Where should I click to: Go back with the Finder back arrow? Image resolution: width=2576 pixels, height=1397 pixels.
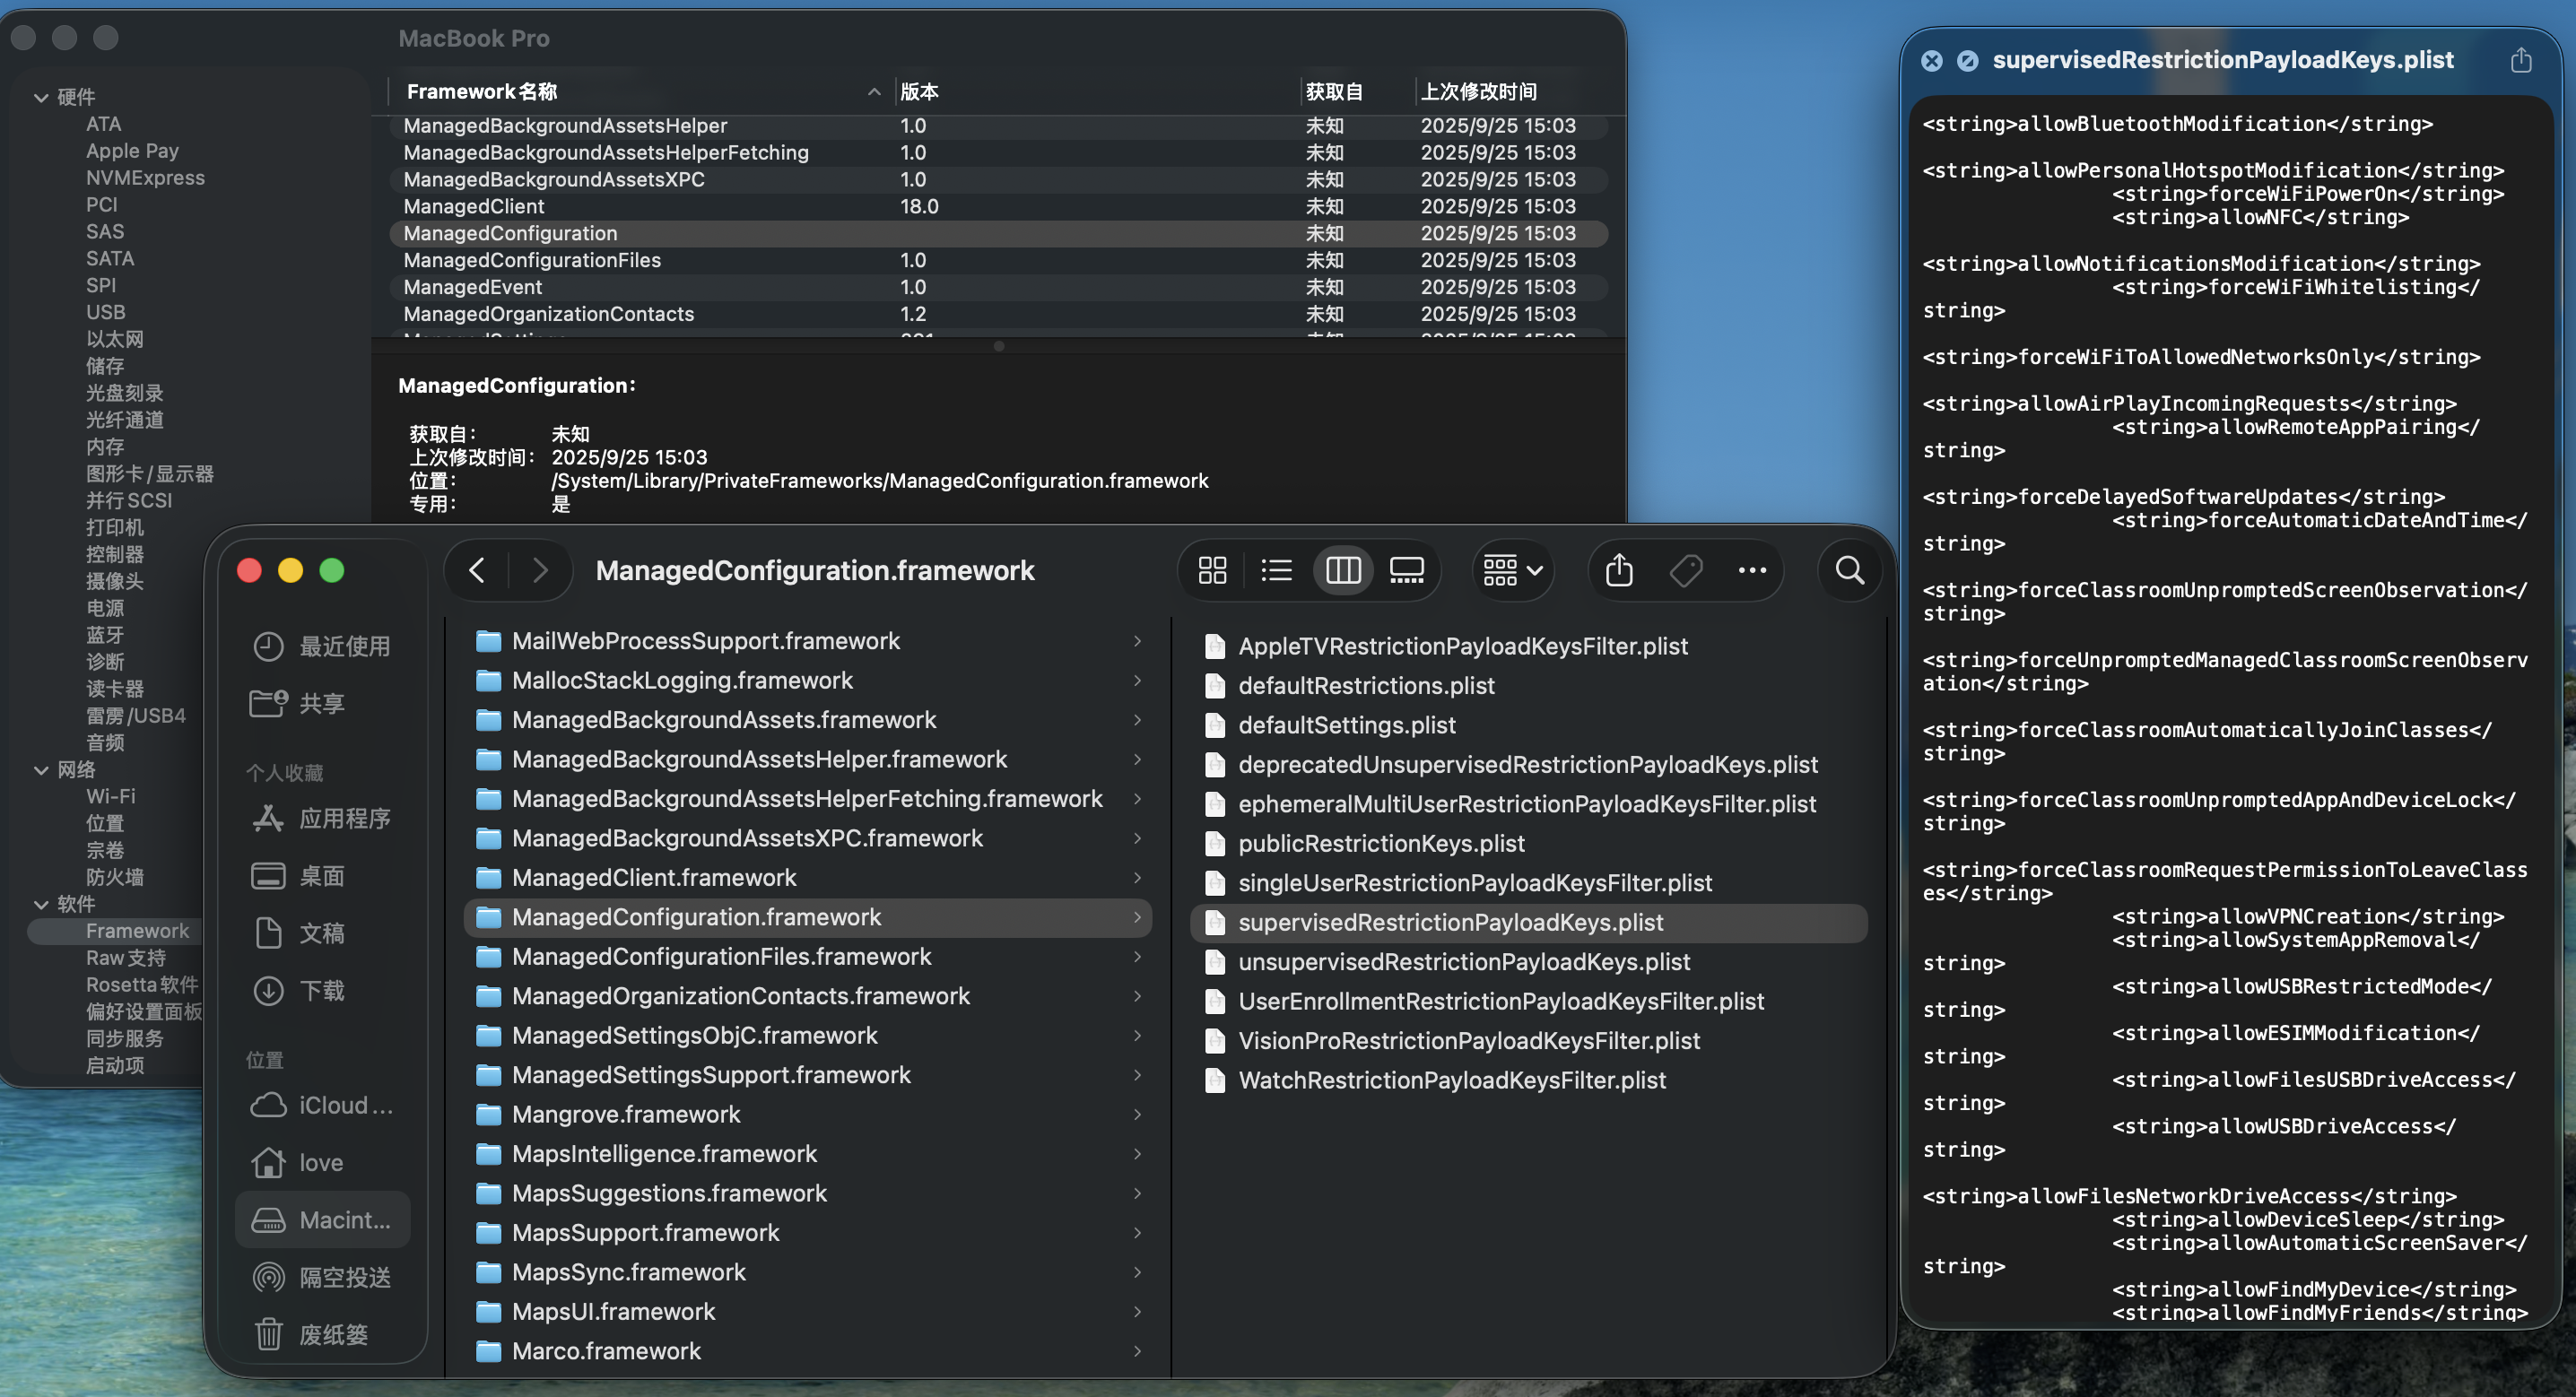[x=477, y=570]
